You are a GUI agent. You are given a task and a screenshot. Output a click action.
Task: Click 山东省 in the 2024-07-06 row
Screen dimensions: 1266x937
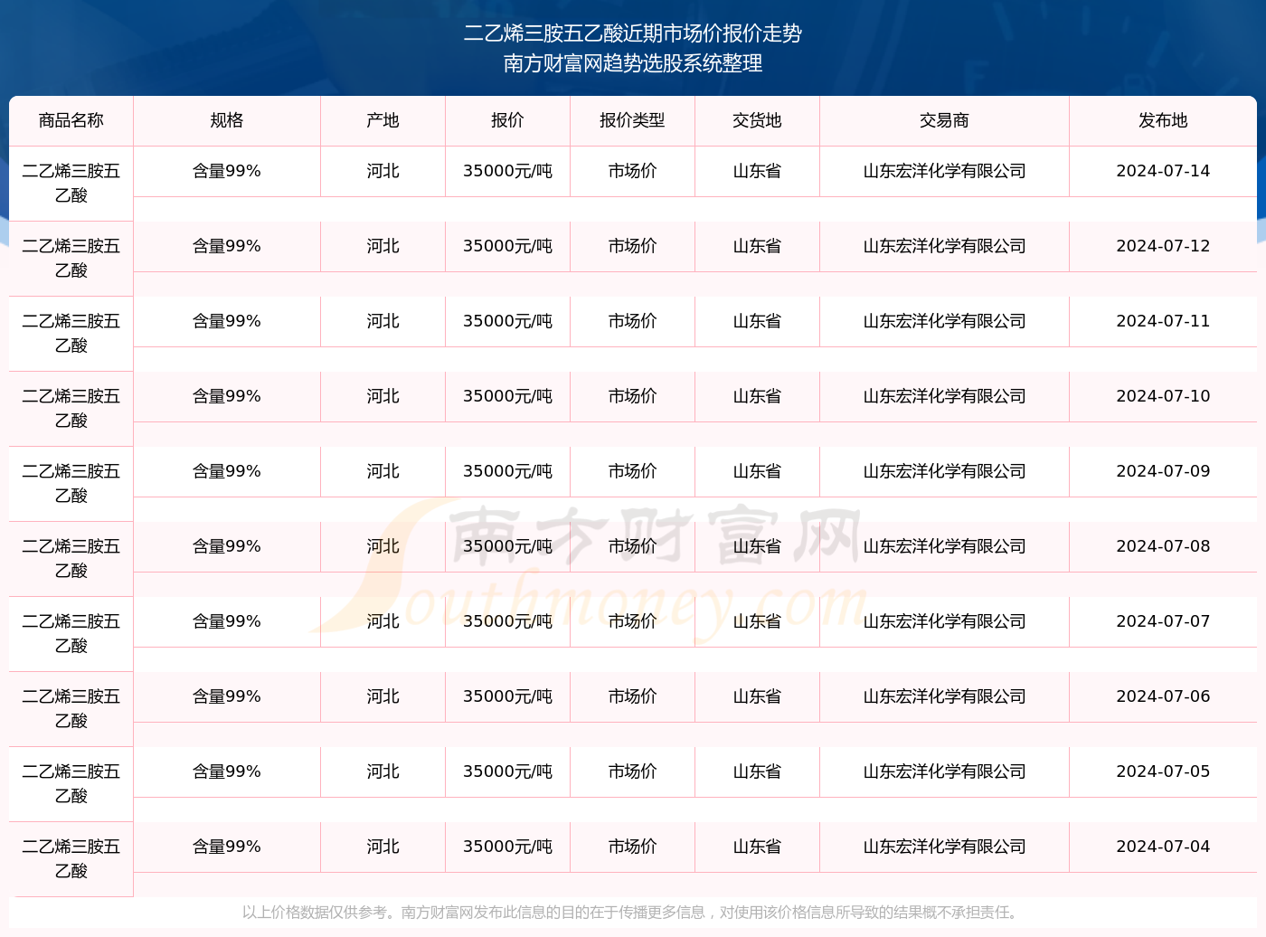758,696
